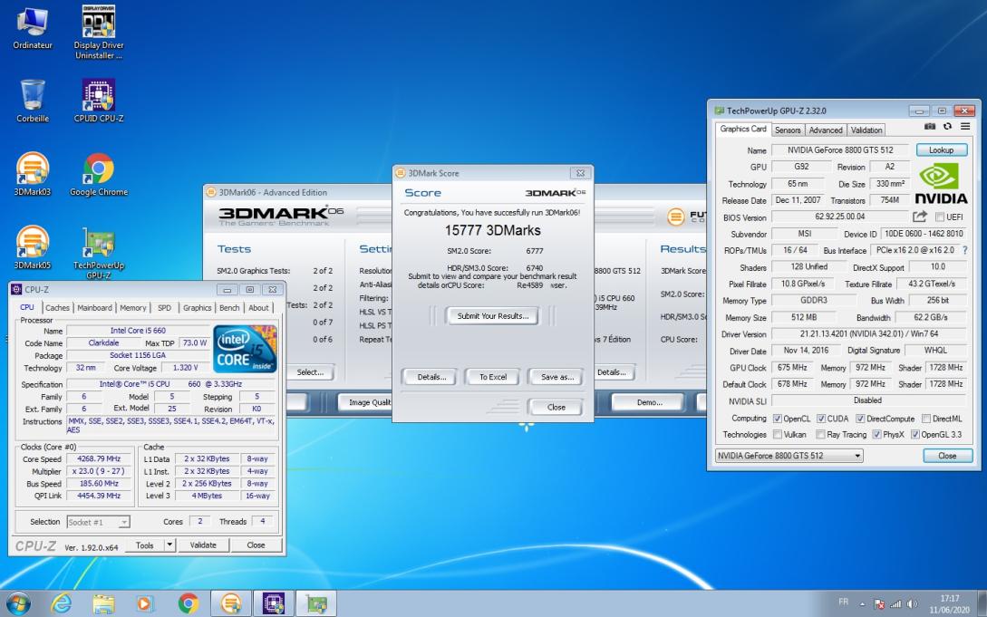This screenshot has height=617, width=987.
Task: Open the Windows Start button
Action: (18, 603)
